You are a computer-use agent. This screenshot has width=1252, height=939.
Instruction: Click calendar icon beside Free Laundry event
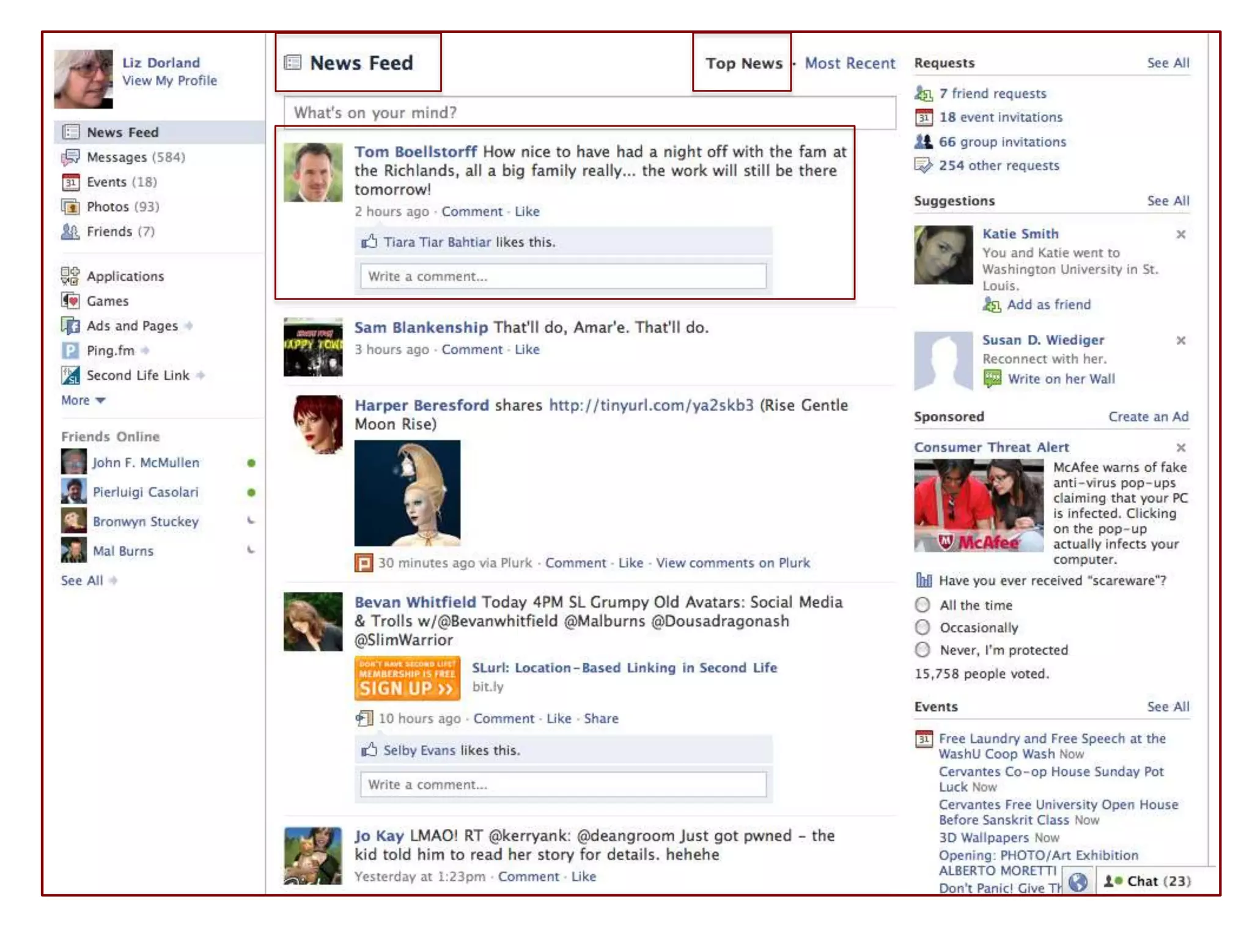point(924,739)
